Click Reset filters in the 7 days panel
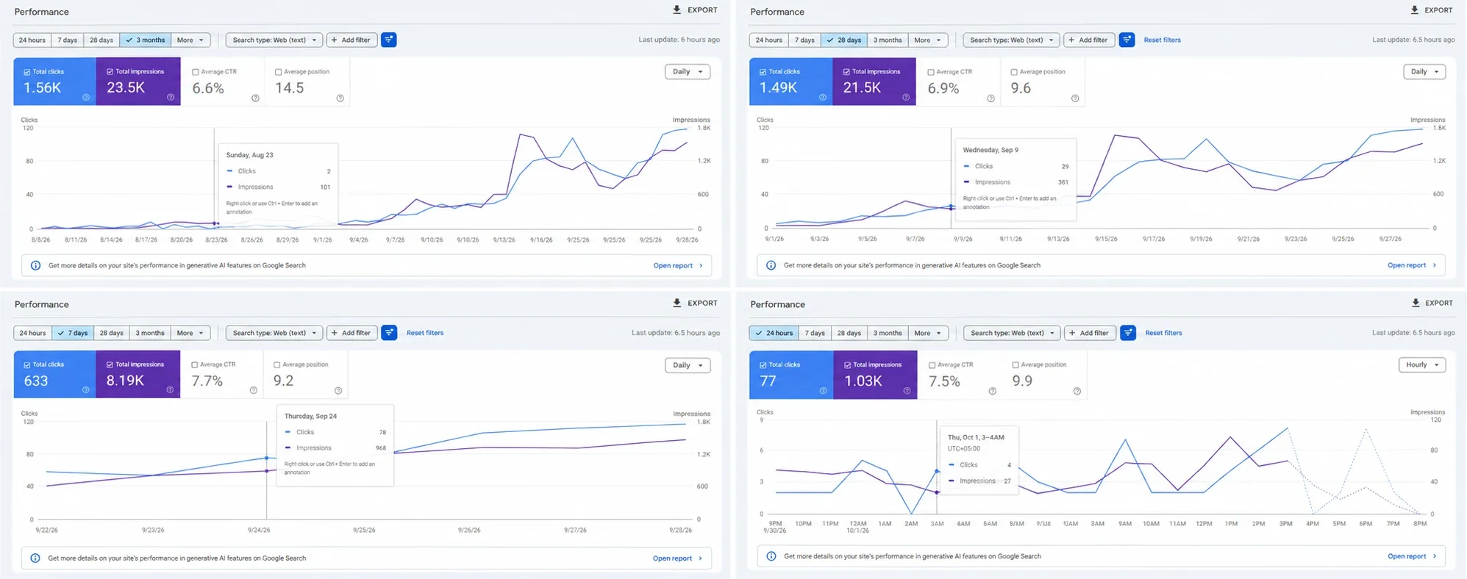The height and width of the screenshot is (579, 1467). (x=425, y=333)
